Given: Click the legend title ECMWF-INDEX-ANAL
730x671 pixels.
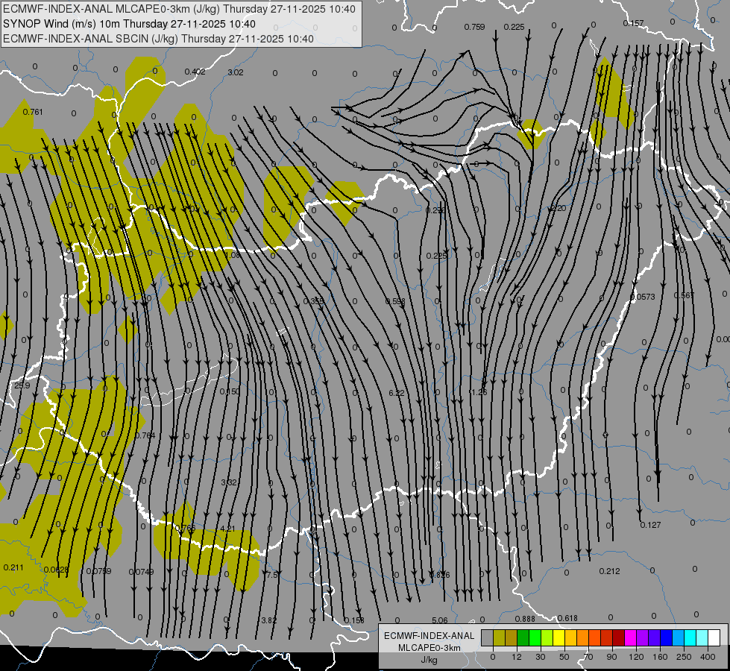Looking at the screenshot, I should (429, 636).
